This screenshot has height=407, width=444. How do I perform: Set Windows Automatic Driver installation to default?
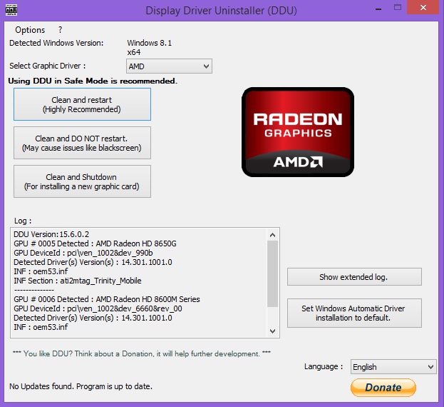[354, 313]
